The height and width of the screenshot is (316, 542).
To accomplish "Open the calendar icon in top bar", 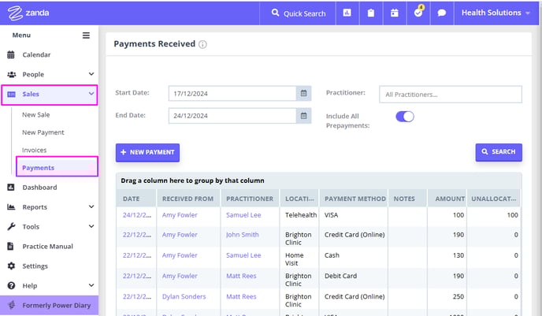I will click(395, 13).
